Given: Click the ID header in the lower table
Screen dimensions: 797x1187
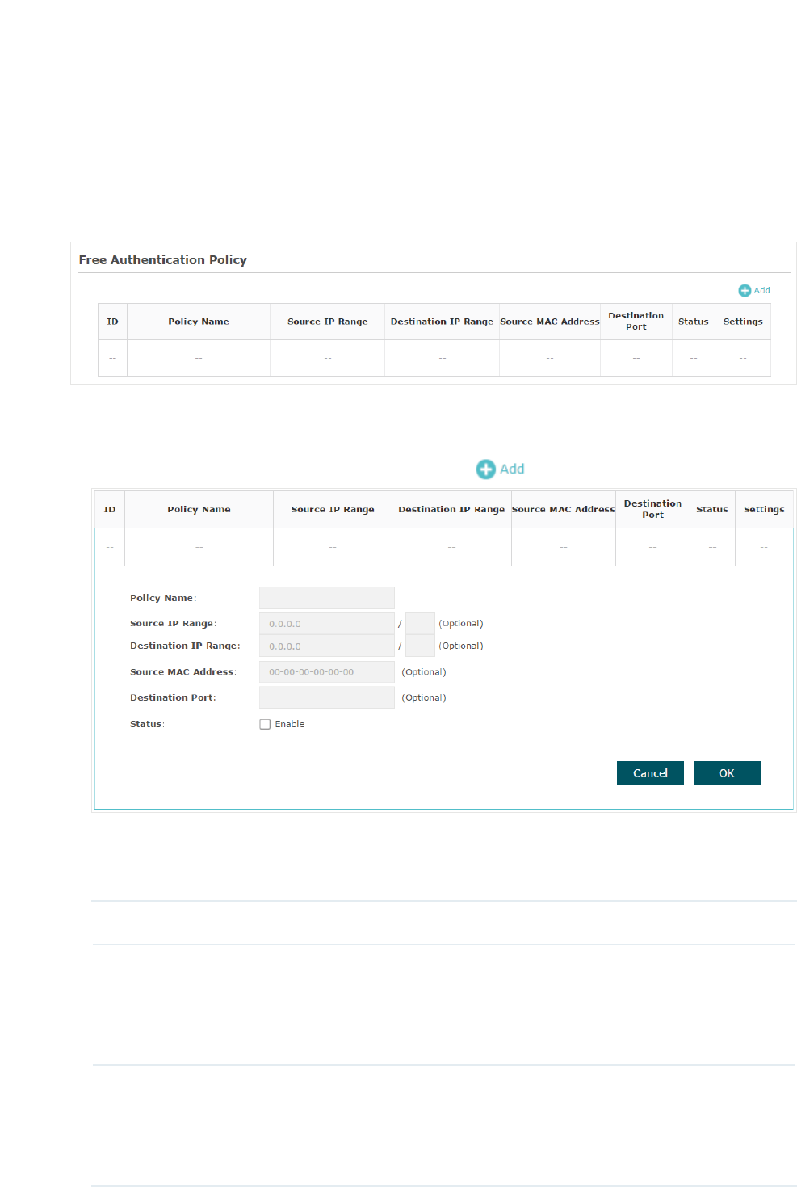Looking at the screenshot, I should [110, 510].
